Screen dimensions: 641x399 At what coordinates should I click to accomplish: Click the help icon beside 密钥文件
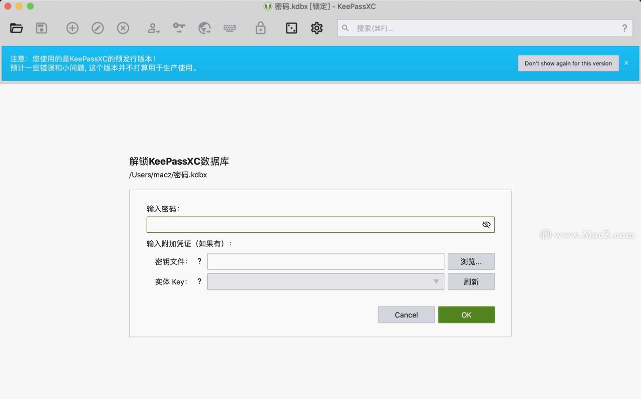coord(199,261)
